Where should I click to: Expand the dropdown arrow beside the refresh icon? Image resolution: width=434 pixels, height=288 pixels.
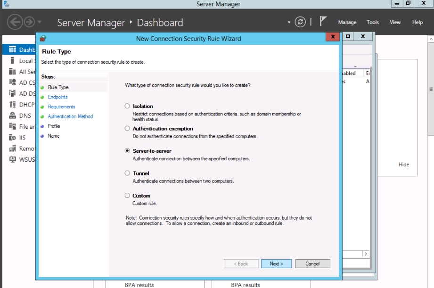tap(289, 22)
